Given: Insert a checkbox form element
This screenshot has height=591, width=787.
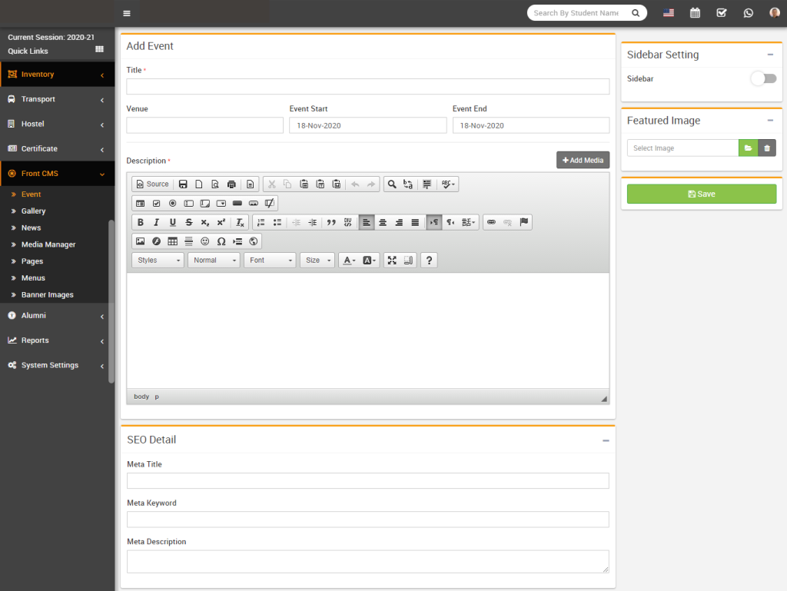Looking at the screenshot, I should [x=157, y=204].
